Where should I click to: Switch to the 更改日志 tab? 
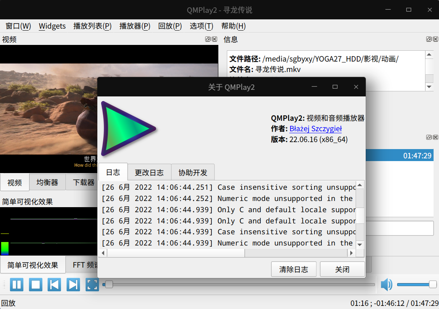point(149,173)
